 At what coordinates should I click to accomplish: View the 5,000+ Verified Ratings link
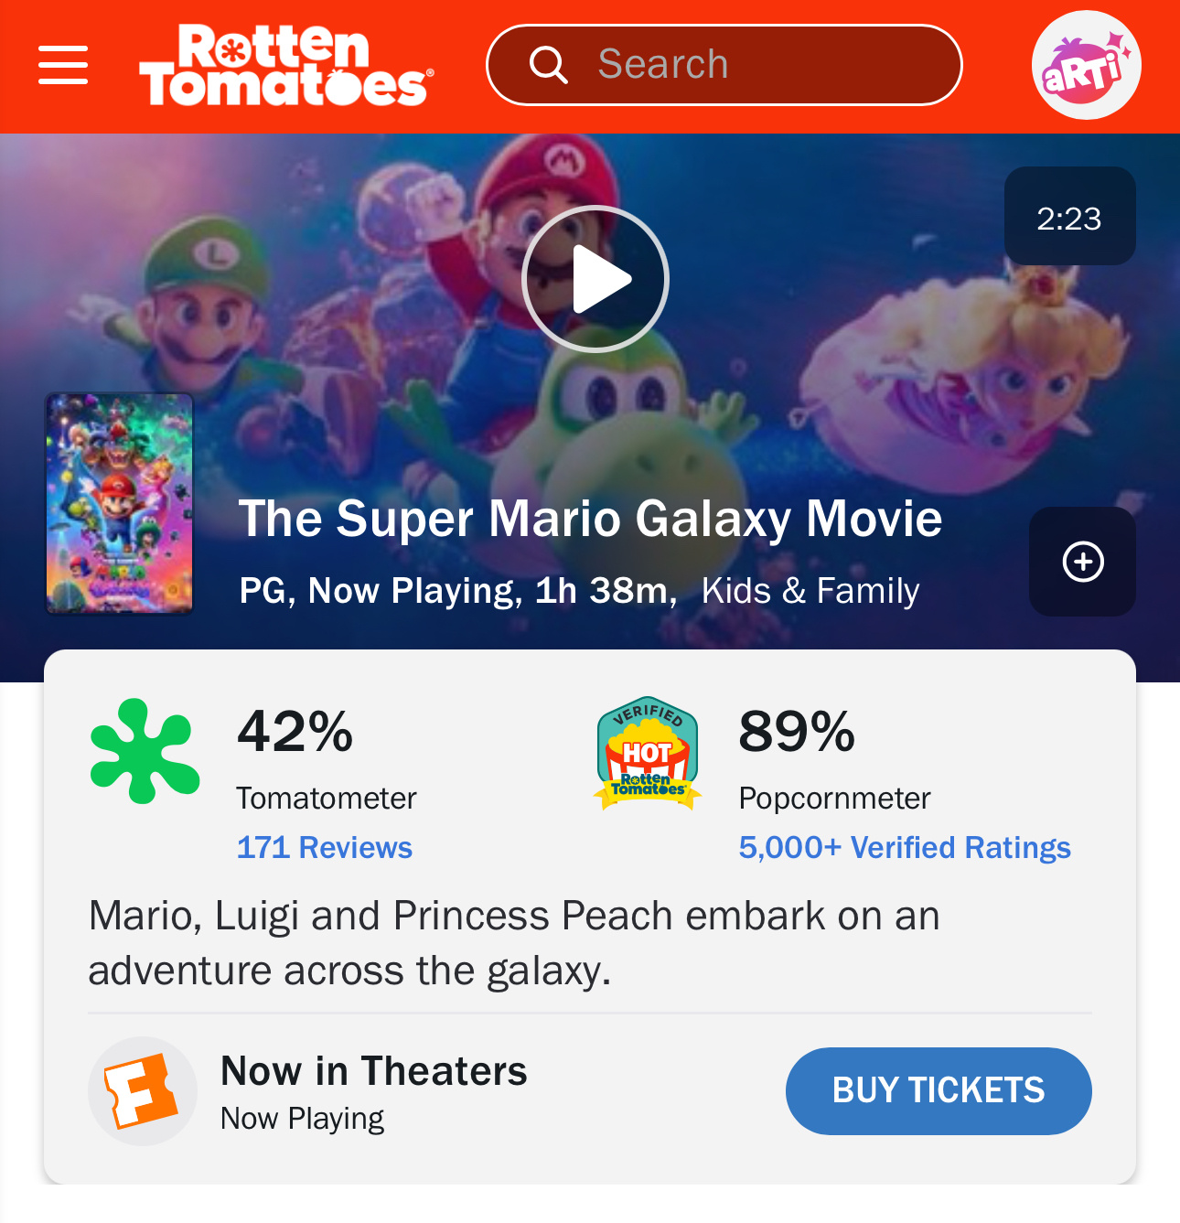point(905,848)
